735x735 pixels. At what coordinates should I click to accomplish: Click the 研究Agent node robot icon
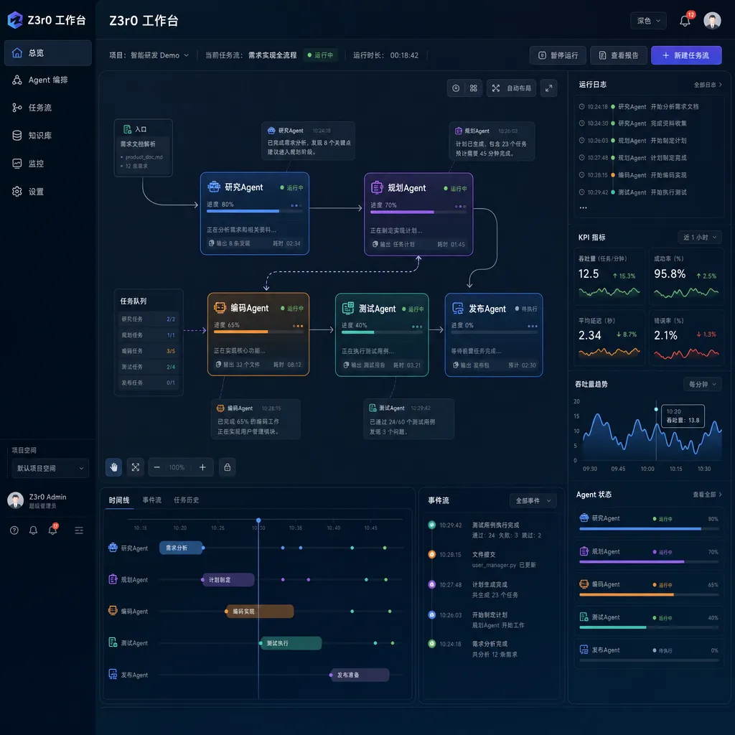click(214, 187)
